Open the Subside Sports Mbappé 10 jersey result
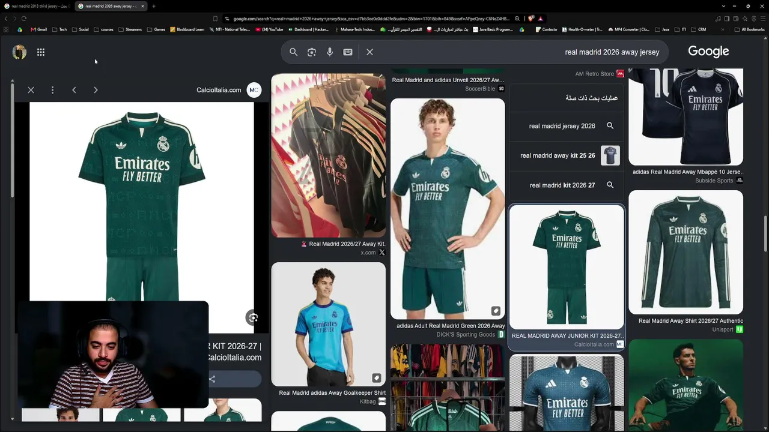The width and height of the screenshot is (769, 432). (x=685, y=126)
